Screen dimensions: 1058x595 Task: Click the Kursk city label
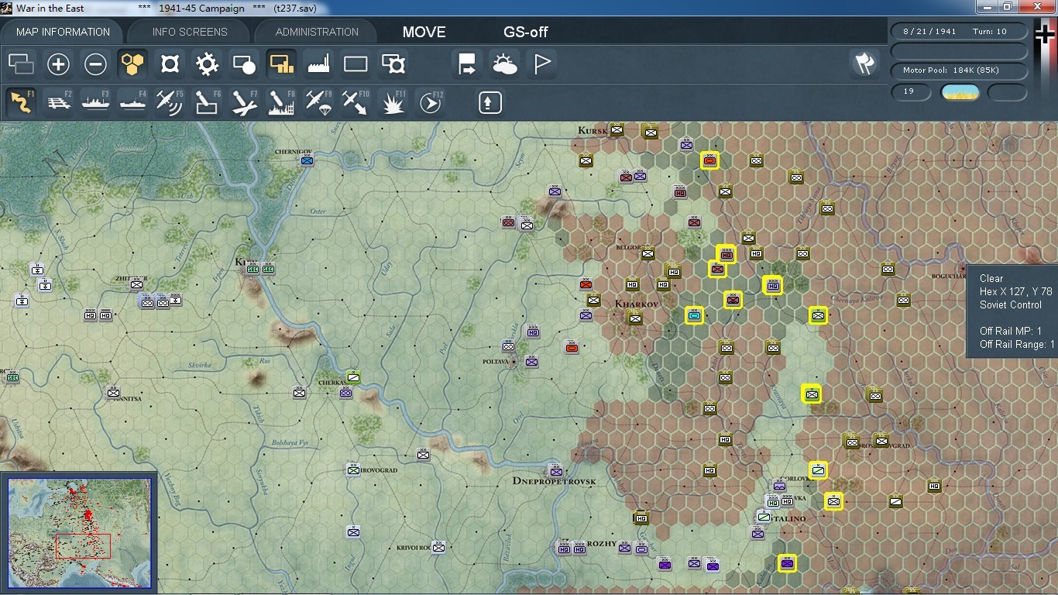pyautogui.click(x=593, y=131)
